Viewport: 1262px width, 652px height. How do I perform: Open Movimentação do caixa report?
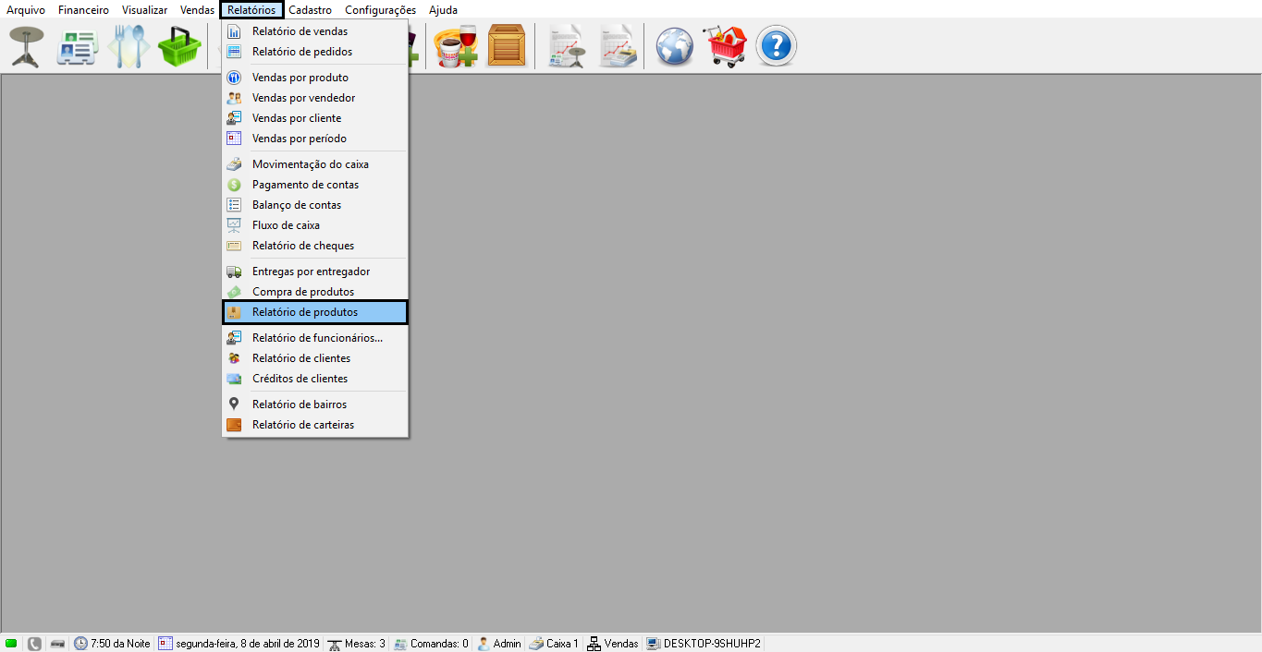coord(310,164)
